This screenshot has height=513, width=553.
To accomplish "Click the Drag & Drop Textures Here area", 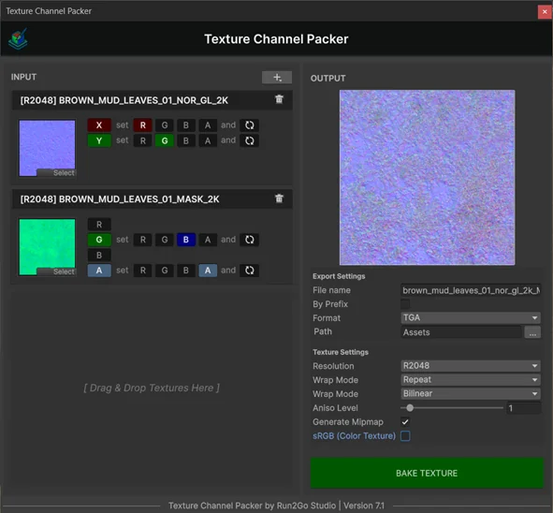I will tap(152, 388).
